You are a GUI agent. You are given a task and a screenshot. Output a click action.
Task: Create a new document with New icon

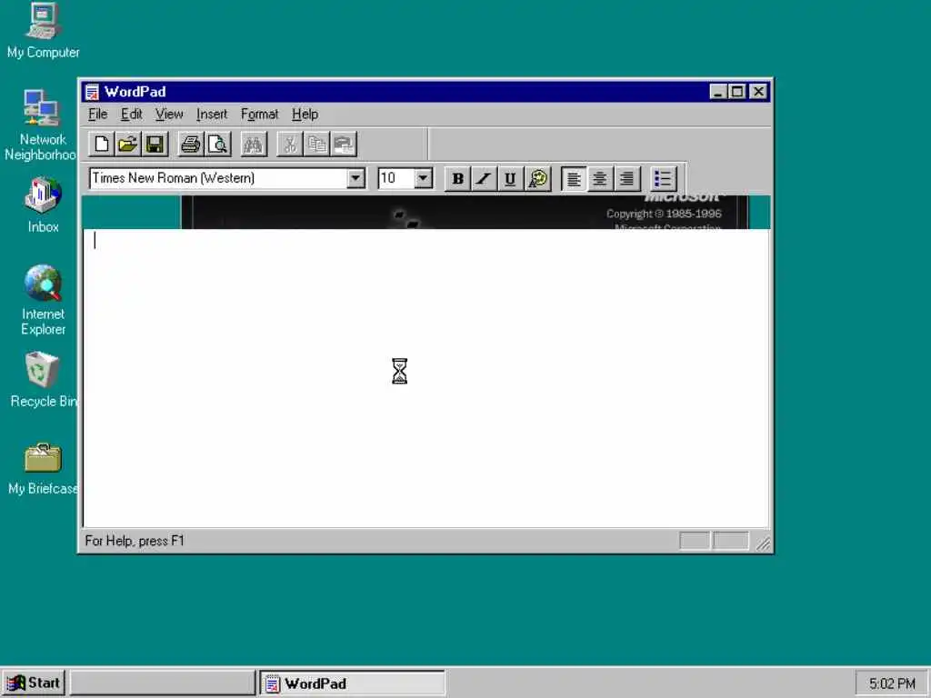[x=102, y=145]
